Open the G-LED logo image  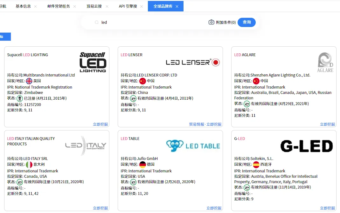coord(306,146)
